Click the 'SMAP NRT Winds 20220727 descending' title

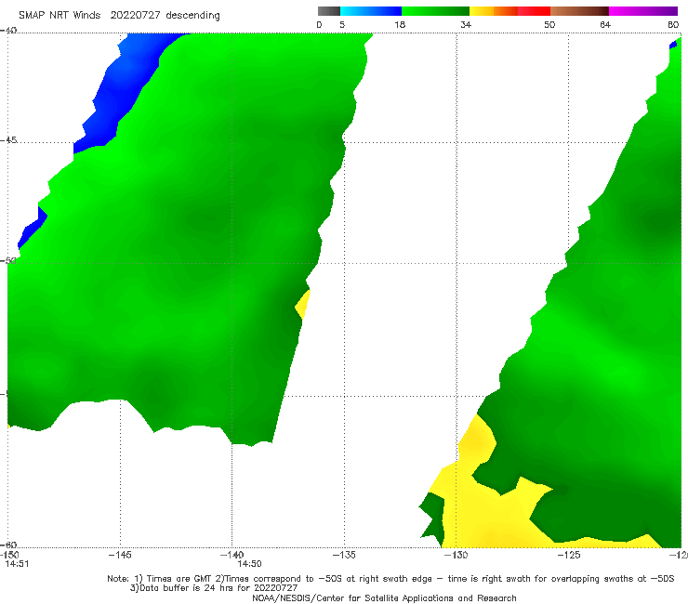click(119, 16)
